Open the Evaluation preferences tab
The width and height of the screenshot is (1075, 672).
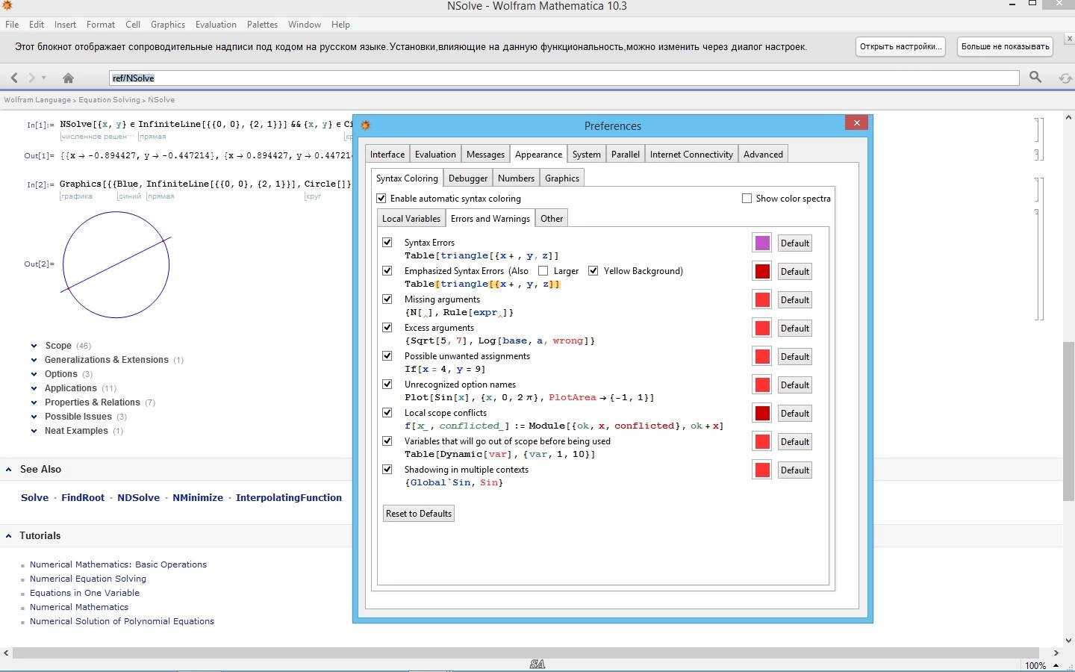click(435, 155)
